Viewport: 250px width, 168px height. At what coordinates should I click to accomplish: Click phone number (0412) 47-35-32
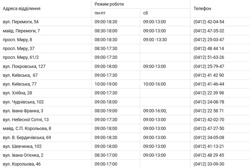click(x=209, y=31)
